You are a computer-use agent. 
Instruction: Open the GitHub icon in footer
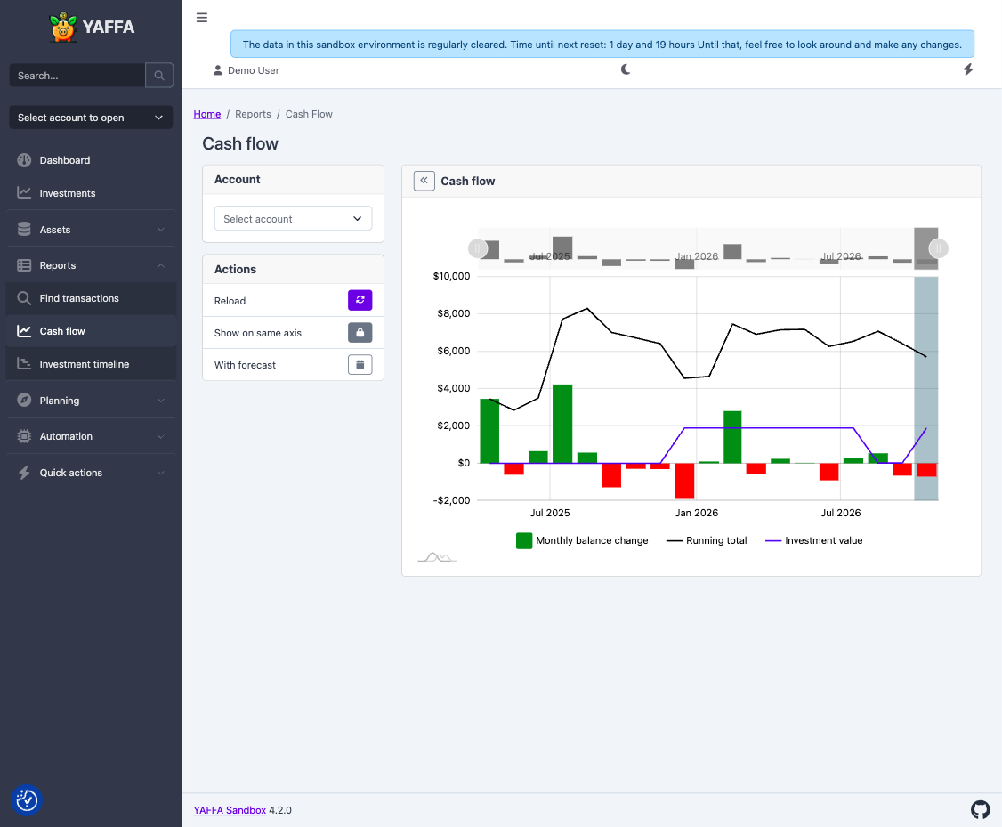(981, 810)
